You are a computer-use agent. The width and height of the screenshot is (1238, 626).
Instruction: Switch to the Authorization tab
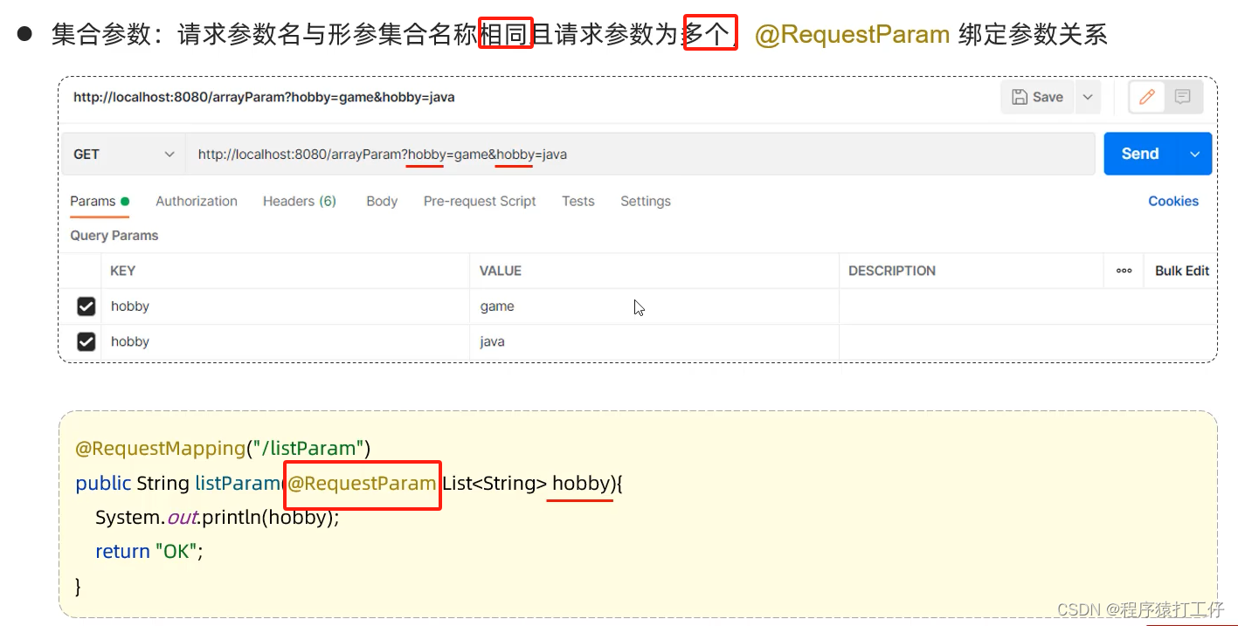coord(197,201)
